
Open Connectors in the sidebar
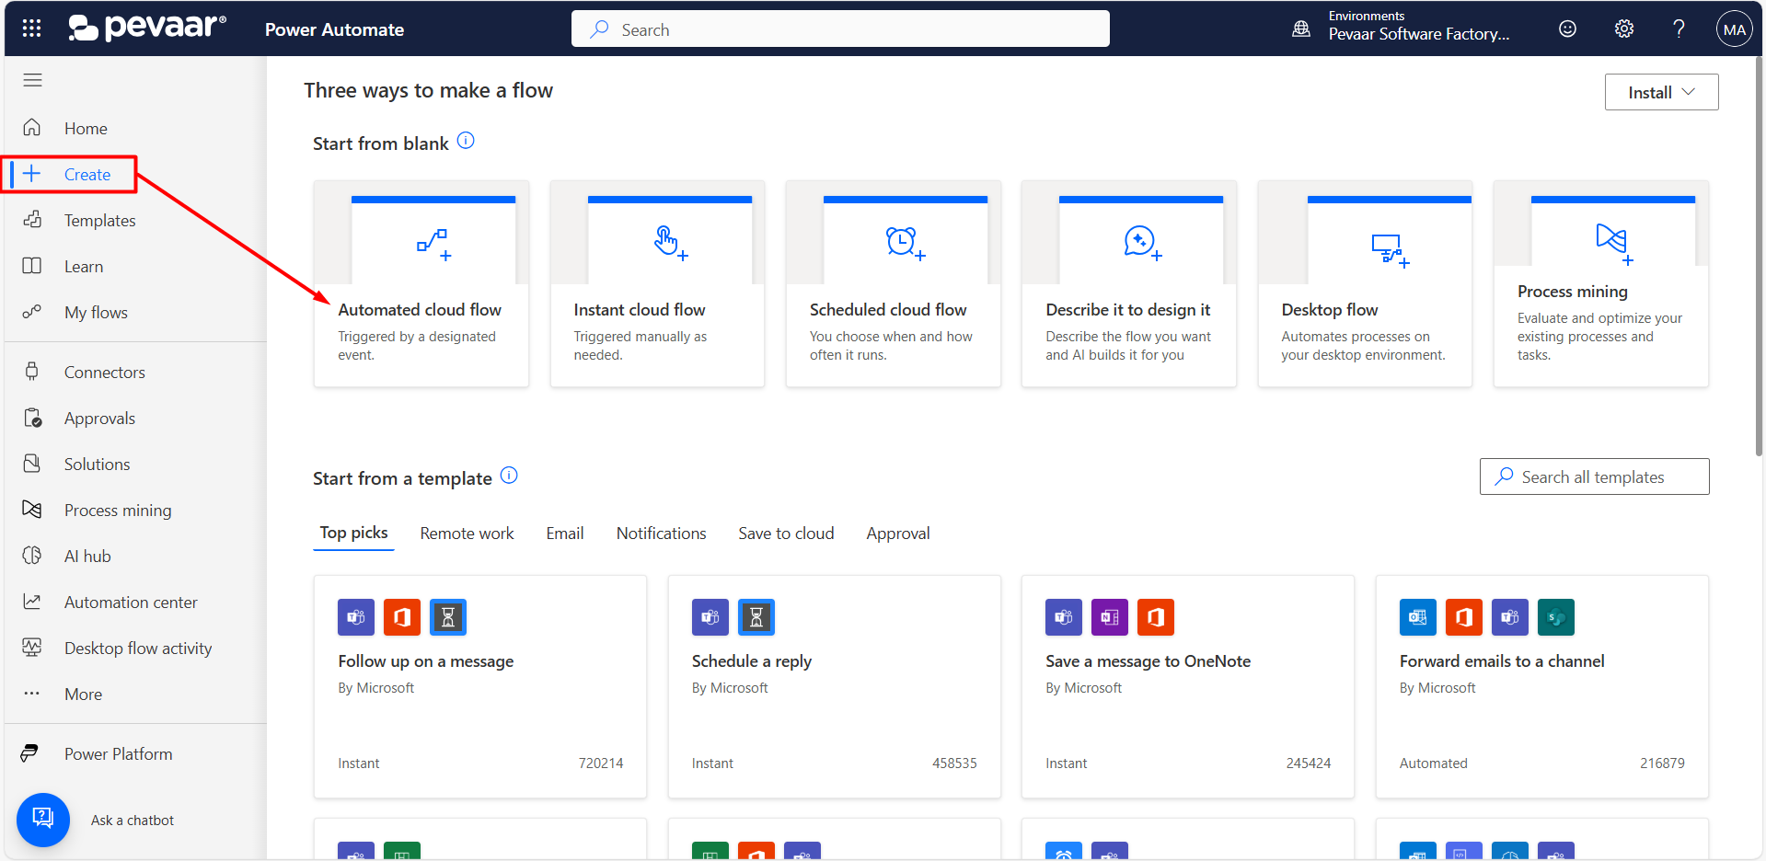point(105,373)
